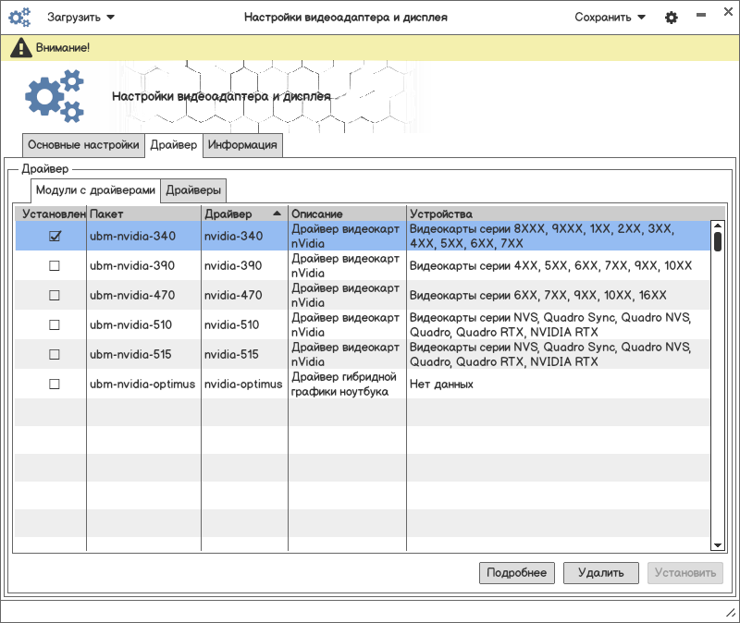Toggle the ubm-nvidia-510 checkbox
This screenshot has height=623, width=740.
pos(55,324)
